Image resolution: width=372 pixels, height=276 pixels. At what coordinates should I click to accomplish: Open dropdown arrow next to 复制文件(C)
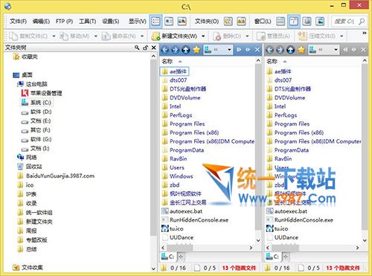(54, 36)
